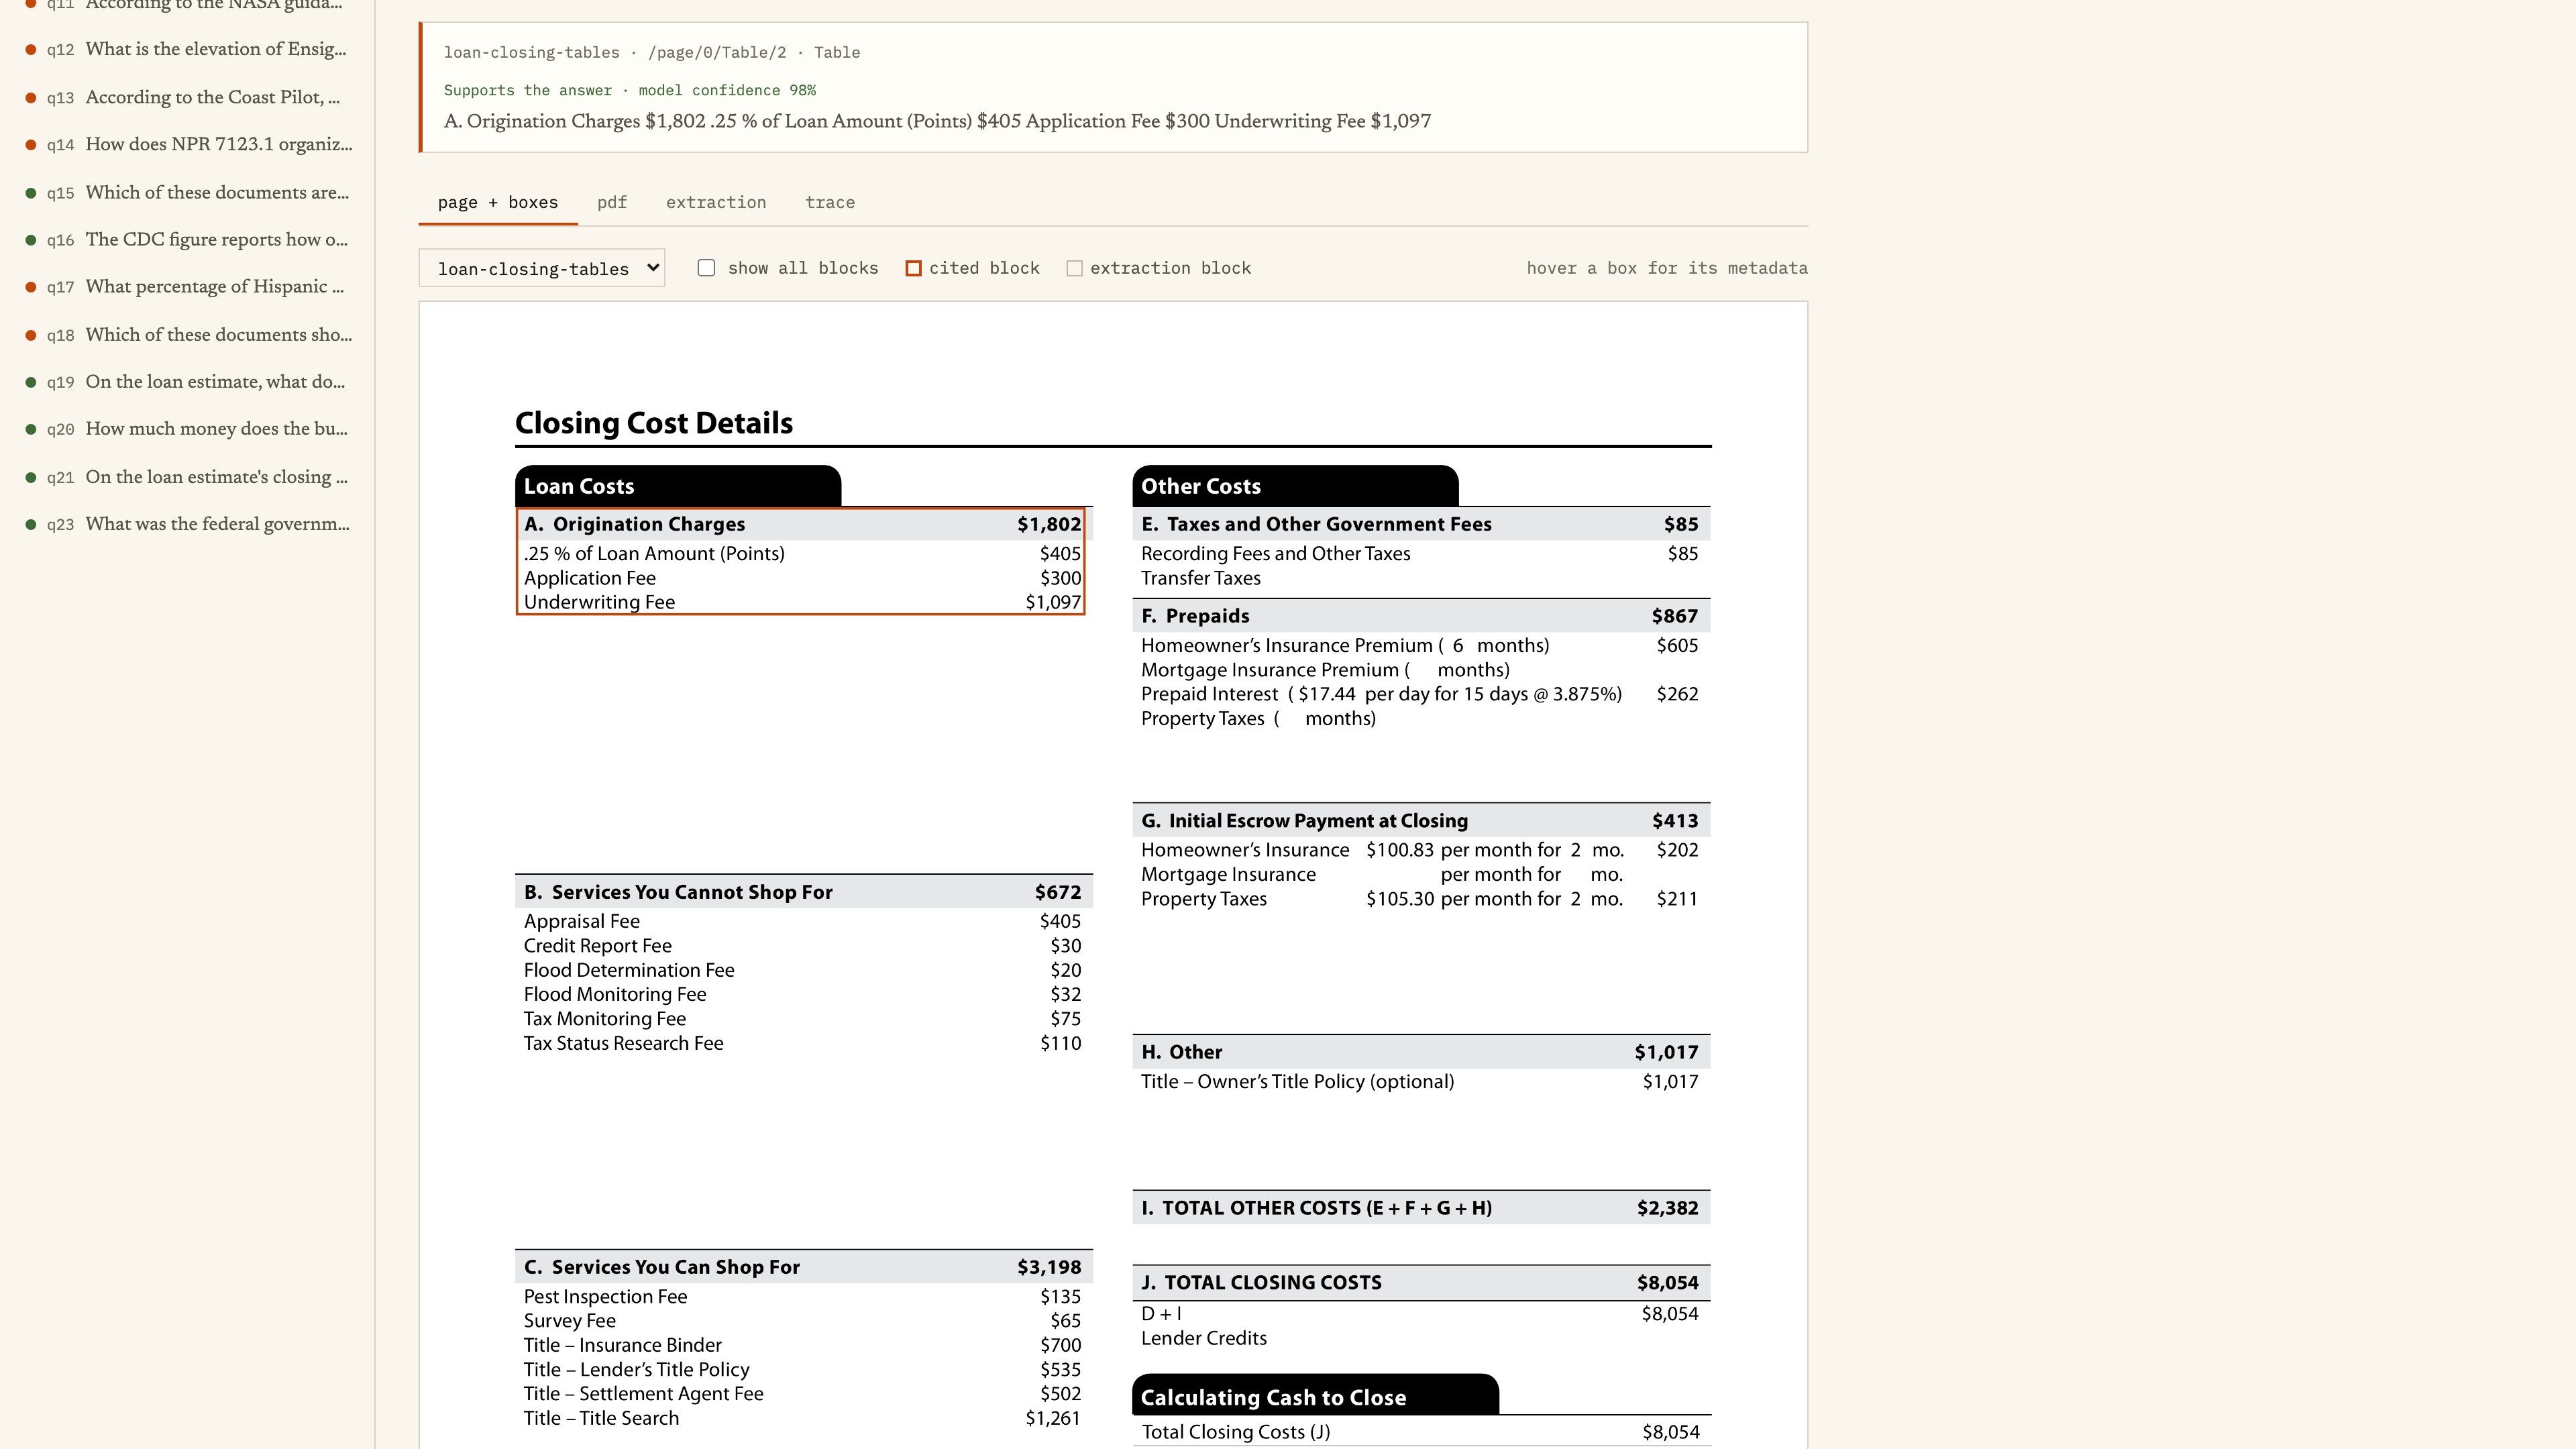Click the 'Application Fee' row
Image resolution: width=2576 pixels, height=1449 pixels.
[803, 578]
